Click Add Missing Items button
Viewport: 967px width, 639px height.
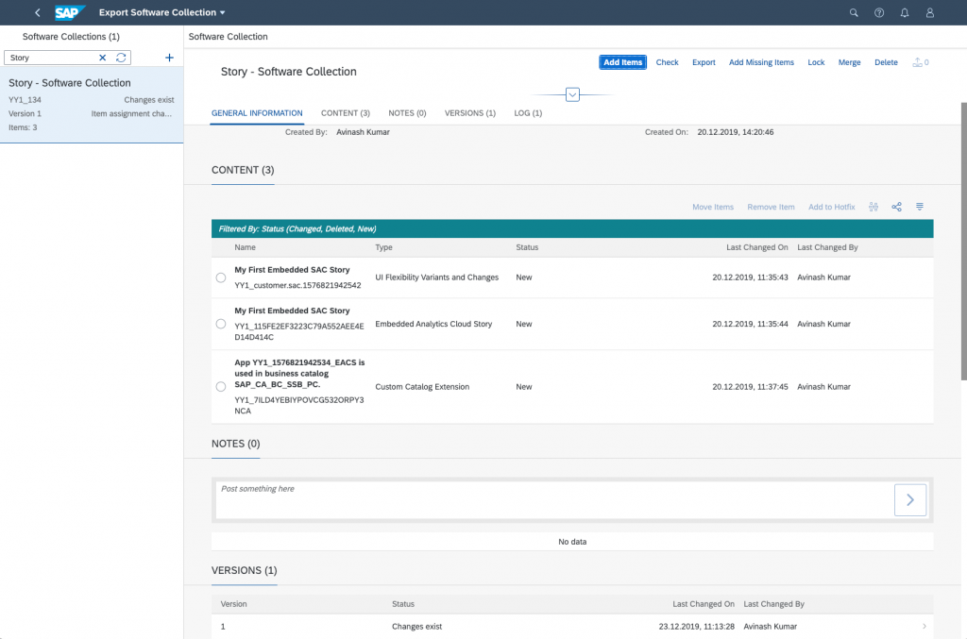click(x=761, y=62)
